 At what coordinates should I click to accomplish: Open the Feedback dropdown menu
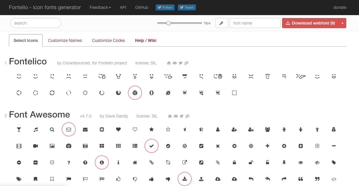click(x=100, y=7)
